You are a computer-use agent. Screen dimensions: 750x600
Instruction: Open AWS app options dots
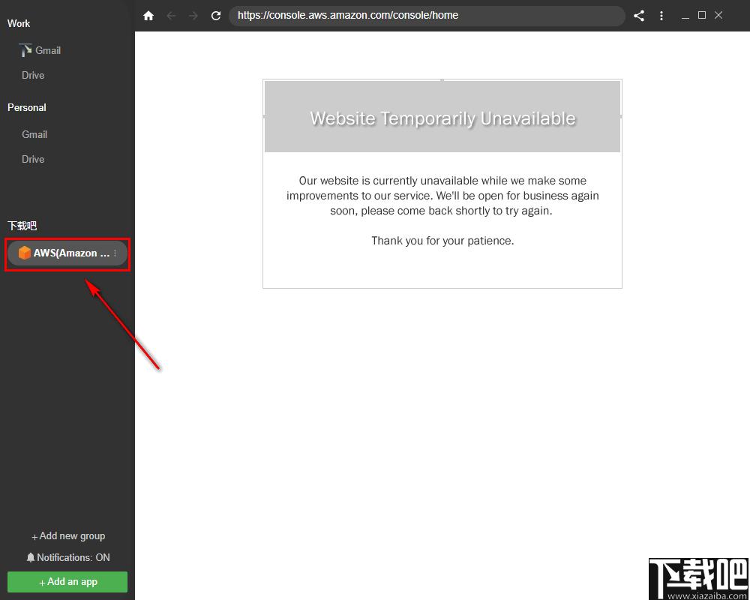[x=115, y=253]
